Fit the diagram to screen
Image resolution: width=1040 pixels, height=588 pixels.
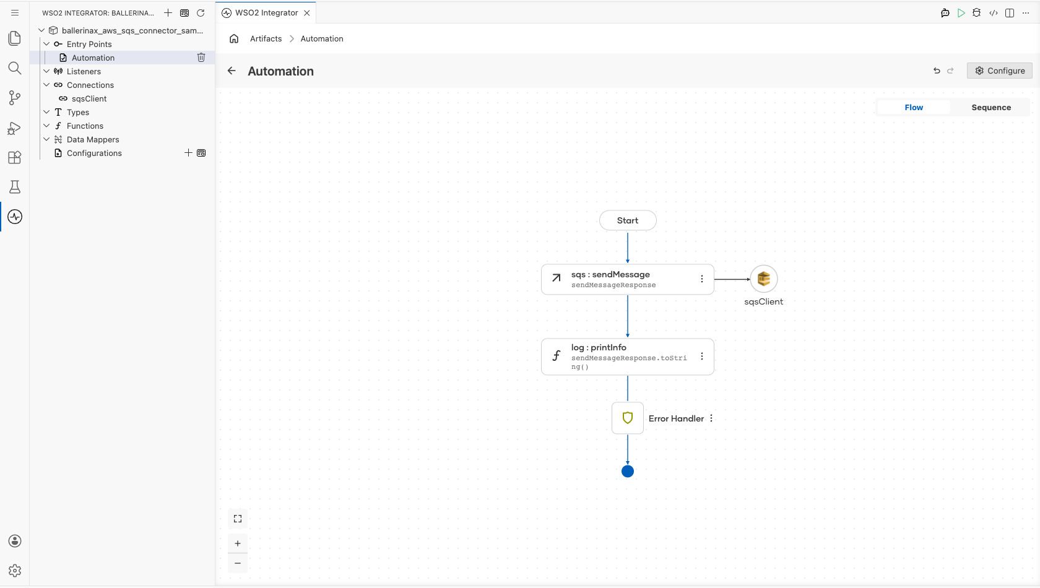(x=238, y=519)
